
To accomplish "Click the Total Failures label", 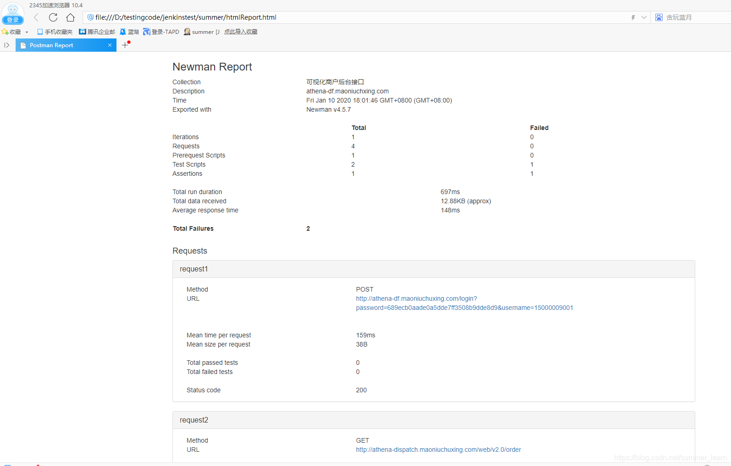I will tap(193, 228).
